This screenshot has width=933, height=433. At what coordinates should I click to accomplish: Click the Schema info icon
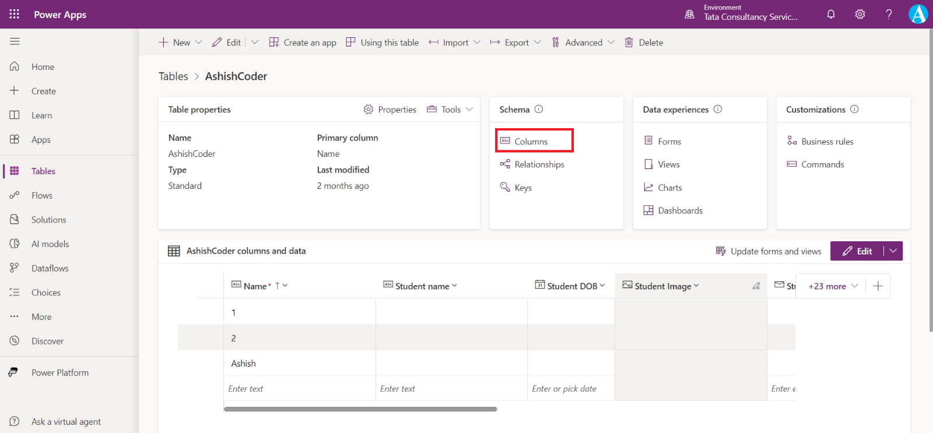point(539,109)
